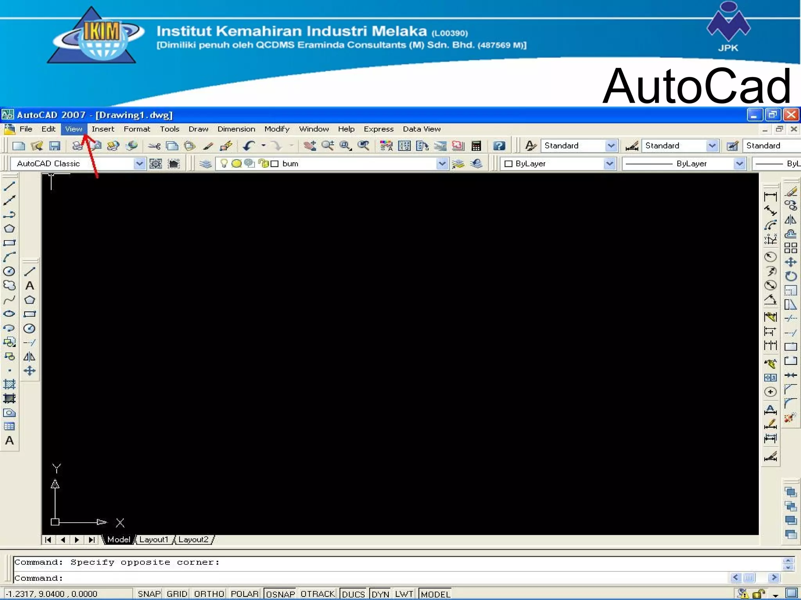Viewport: 801px width, 600px height.
Task: Select the Rotate tool in Modify toolbar
Action: (790, 276)
